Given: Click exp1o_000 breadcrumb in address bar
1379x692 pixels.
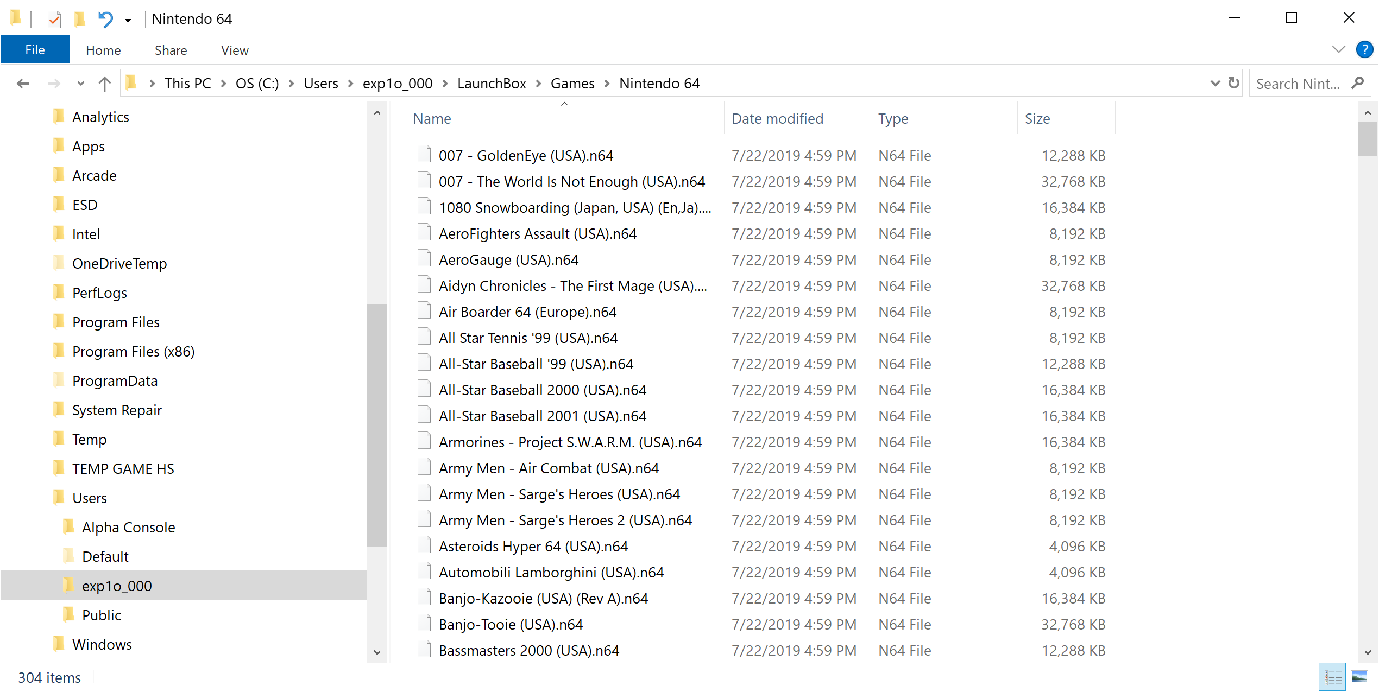Looking at the screenshot, I should point(398,84).
